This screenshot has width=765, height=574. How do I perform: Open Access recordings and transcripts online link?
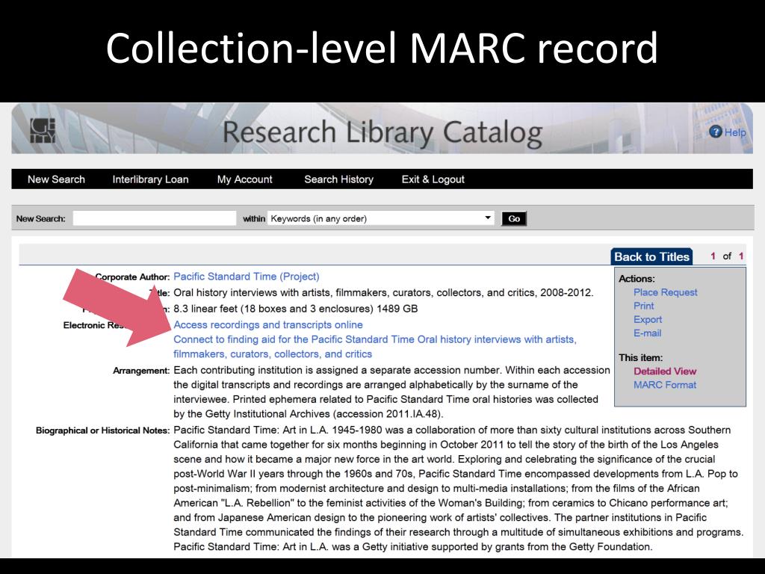pyautogui.click(x=268, y=324)
